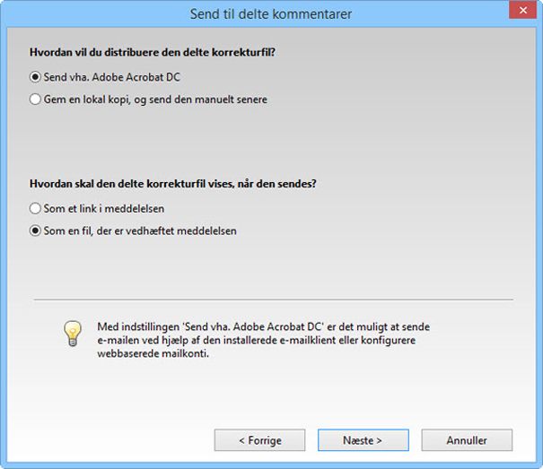543x469 pixels.
Task: Click the 'Med indstillingen' tip paragraph
Action: 260,328
